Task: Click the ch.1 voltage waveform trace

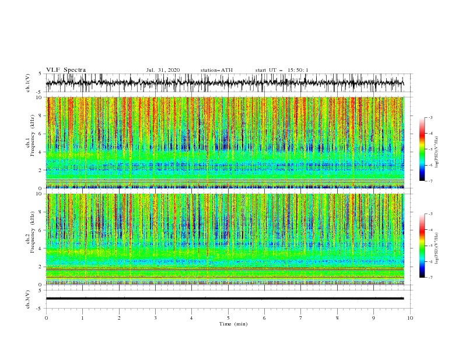Action: coord(225,83)
